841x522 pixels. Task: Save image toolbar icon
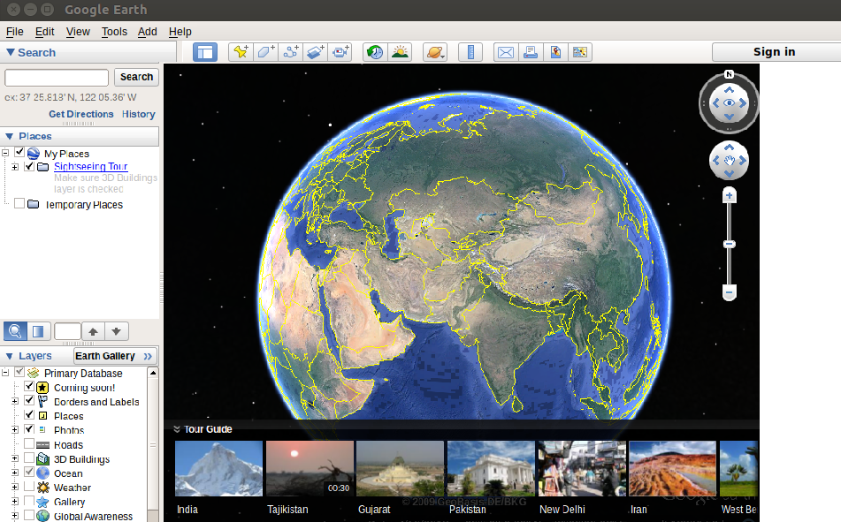[x=580, y=52]
